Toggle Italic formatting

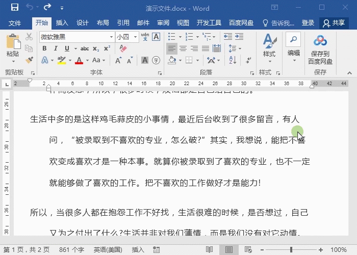tap(56, 48)
